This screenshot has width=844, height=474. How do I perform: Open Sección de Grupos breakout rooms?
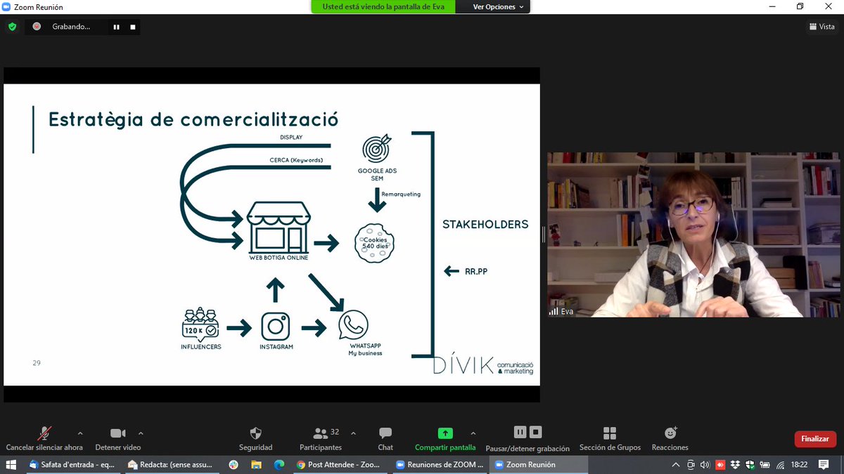(x=610, y=437)
